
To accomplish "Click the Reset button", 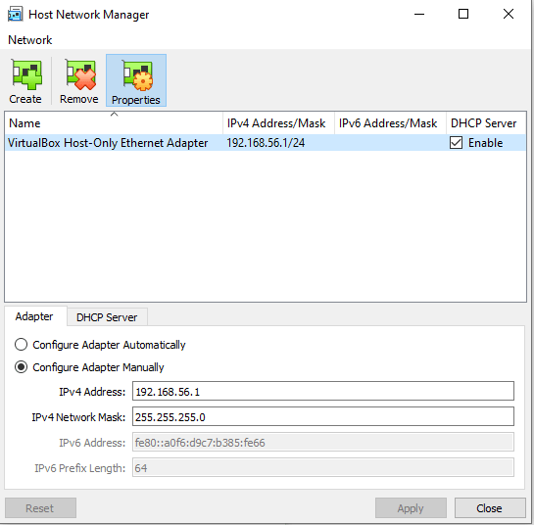I will [x=40, y=508].
